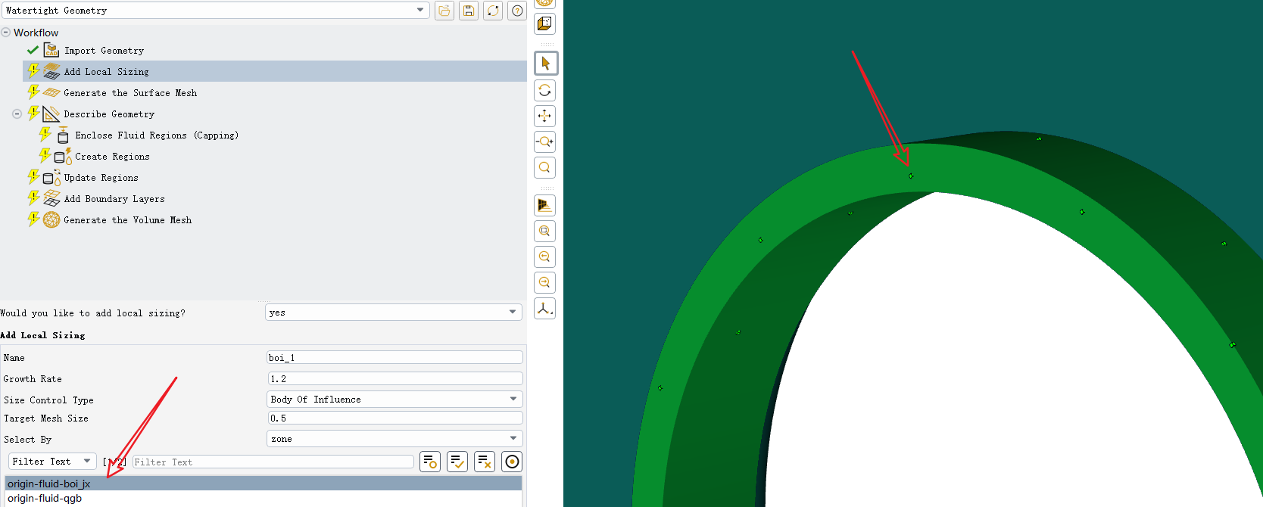Viewport: 1263px width, 507px height.
Task: Select origin-fluid-qgb in the zone list
Action: pyautogui.click(x=45, y=499)
